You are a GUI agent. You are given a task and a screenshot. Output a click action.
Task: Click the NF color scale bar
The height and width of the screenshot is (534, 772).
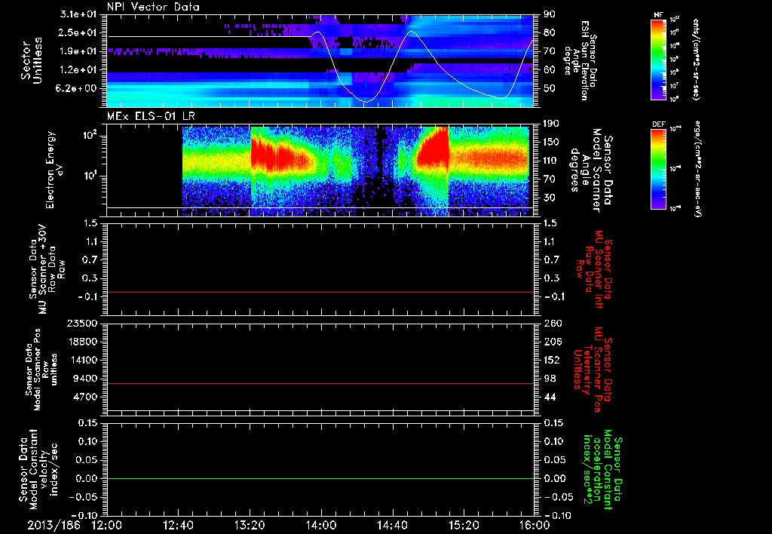coord(659,59)
